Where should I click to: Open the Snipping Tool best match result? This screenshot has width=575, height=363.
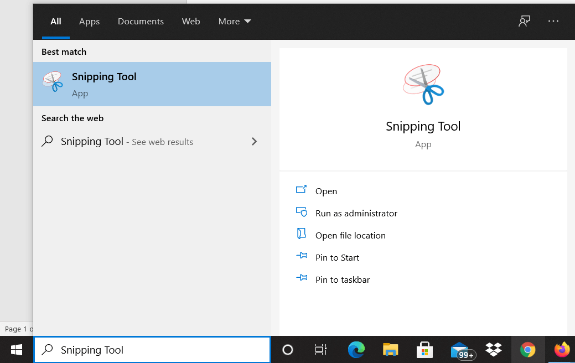(x=152, y=84)
